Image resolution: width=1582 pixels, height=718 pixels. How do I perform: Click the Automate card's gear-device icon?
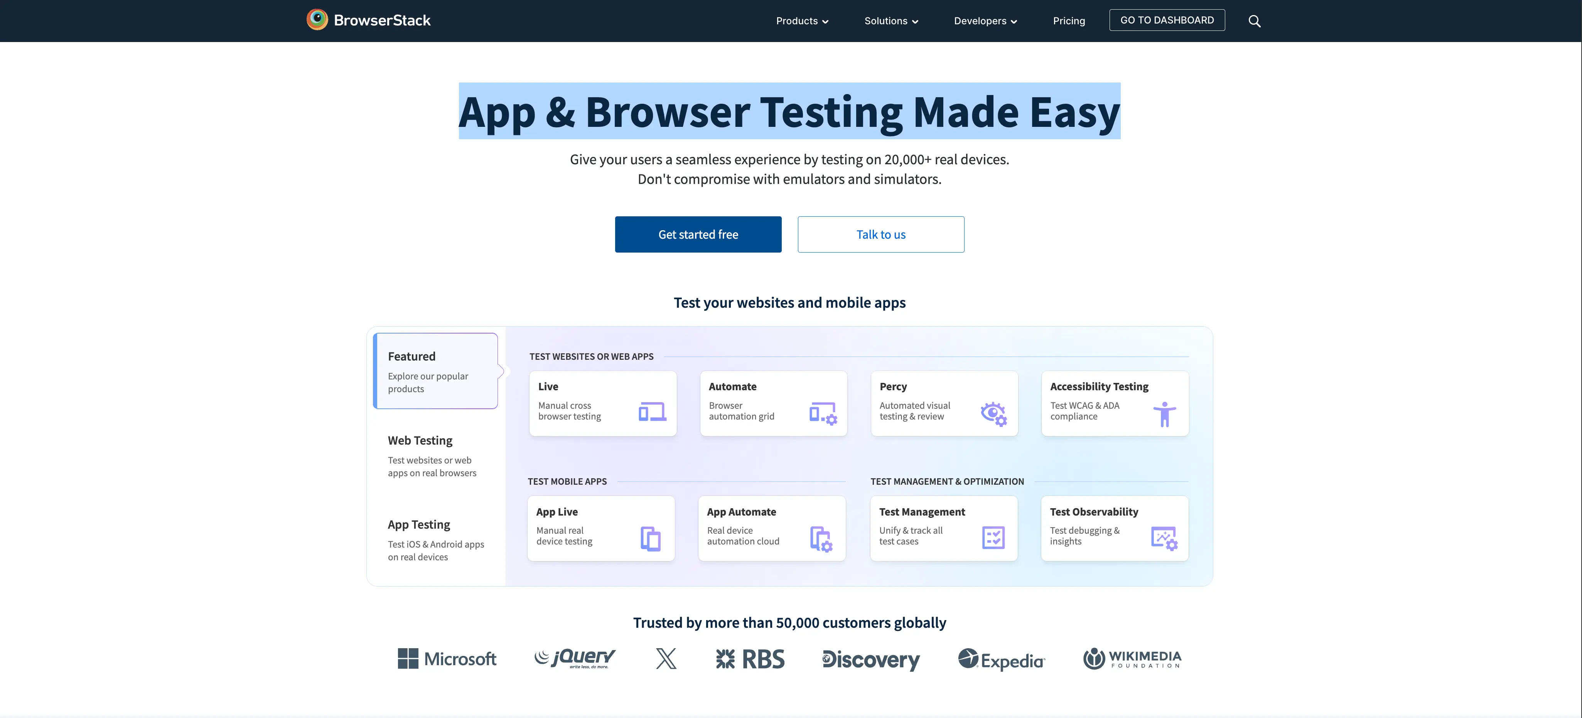823,413
